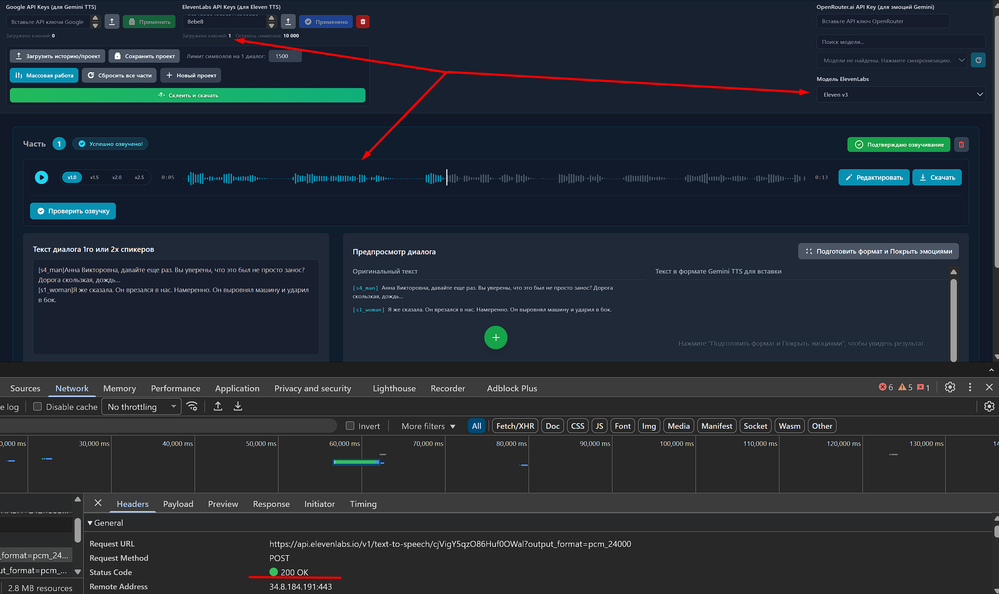Click the upload icon beside ElevenLabs keys field
Viewport: 999px width, 594px height.
click(x=288, y=22)
